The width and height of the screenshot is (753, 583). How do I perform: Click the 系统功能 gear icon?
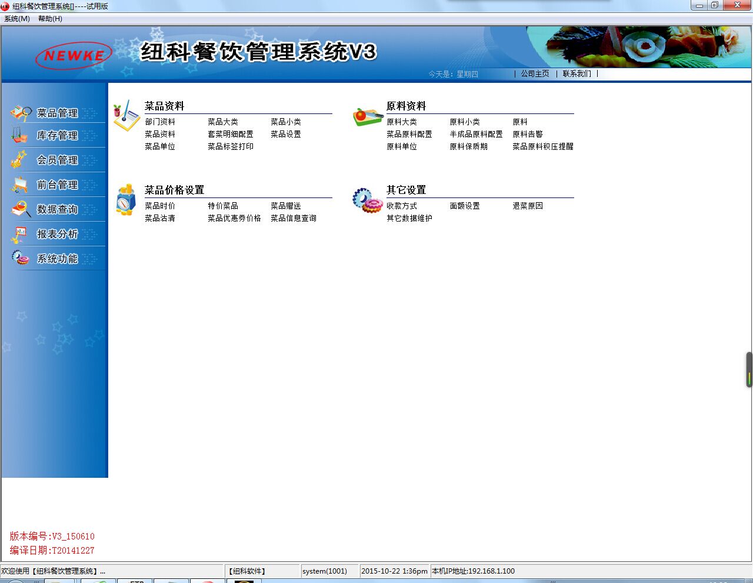pyautogui.click(x=21, y=258)
